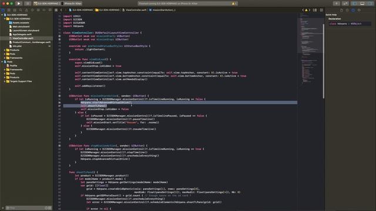Jump to the previous issue arrow
Viewport: 376px width, 211px height.
pos(303,10)
